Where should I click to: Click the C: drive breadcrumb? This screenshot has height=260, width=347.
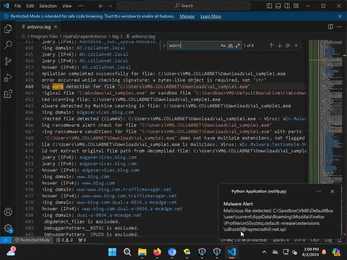point(23,37)
